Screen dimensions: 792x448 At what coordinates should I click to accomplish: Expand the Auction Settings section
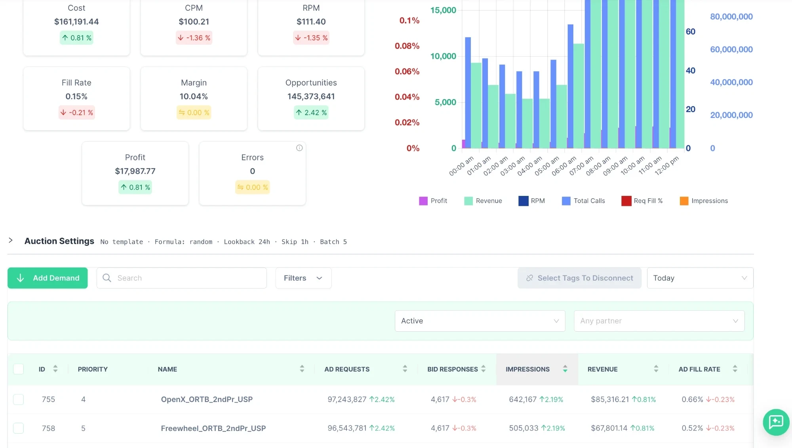point(11,241)
